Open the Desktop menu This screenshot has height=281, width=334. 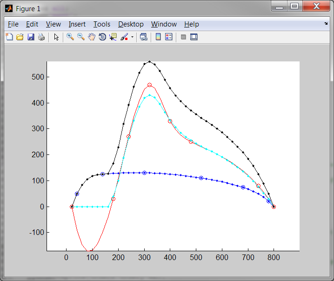tap(131, 24)
